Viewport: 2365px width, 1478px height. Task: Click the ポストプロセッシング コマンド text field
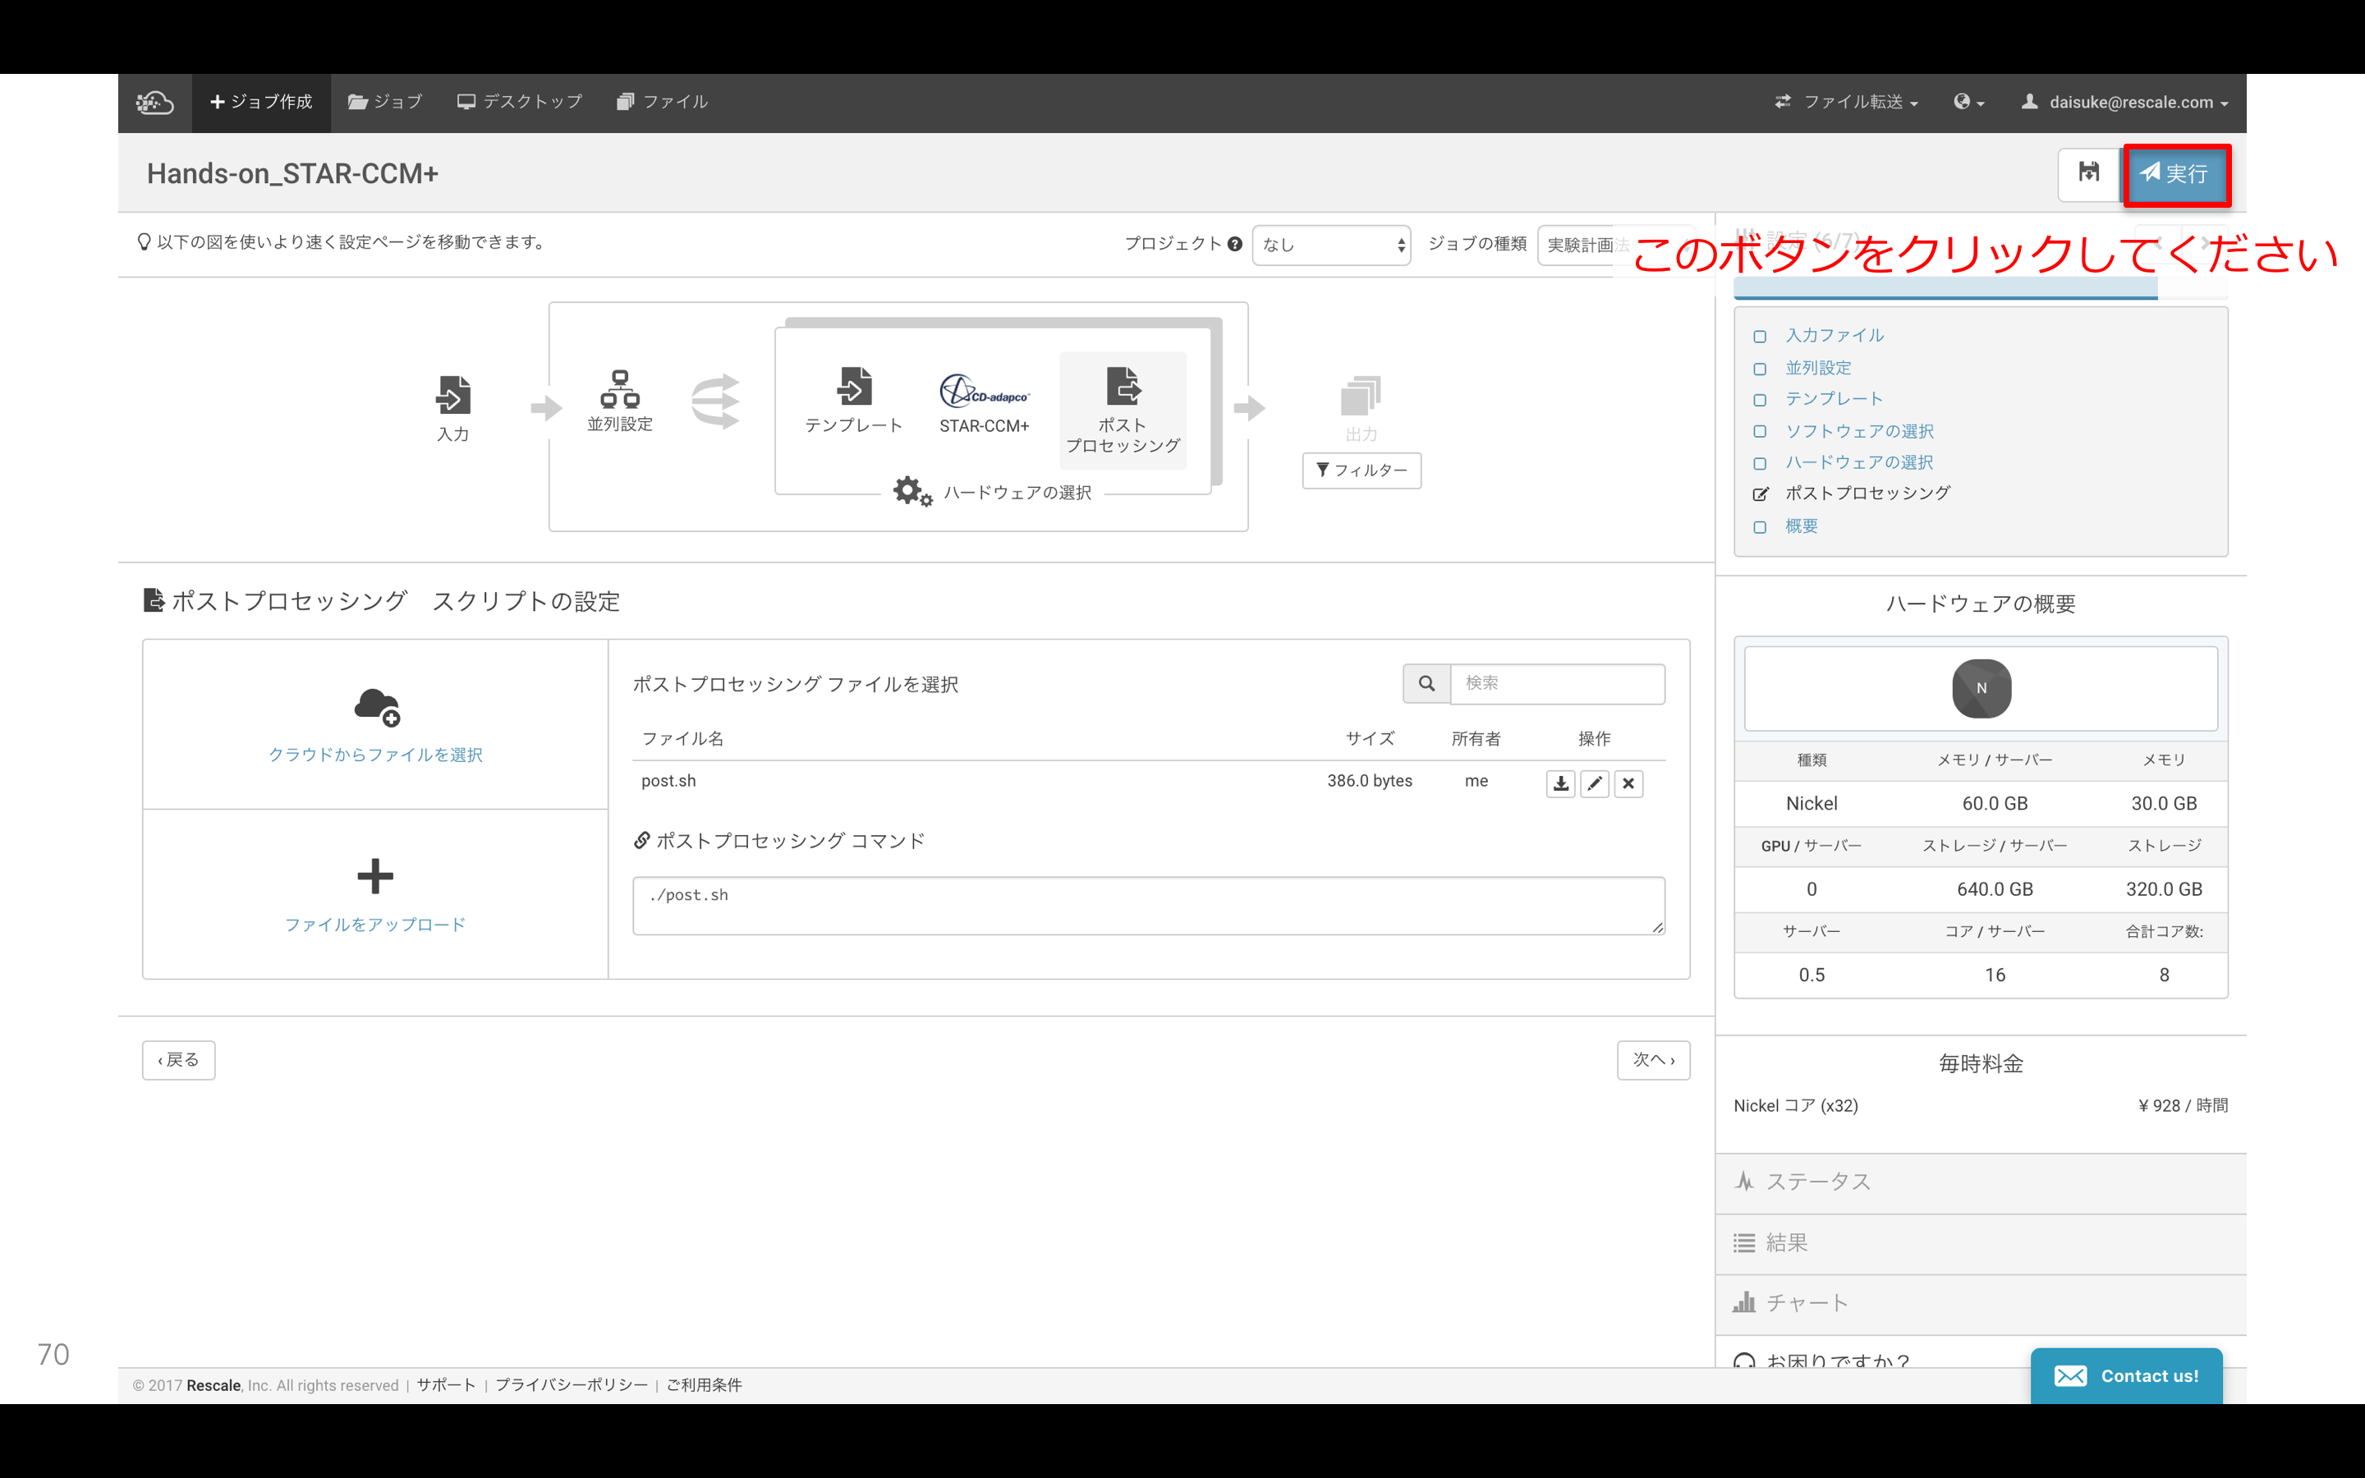[1147, 905]
